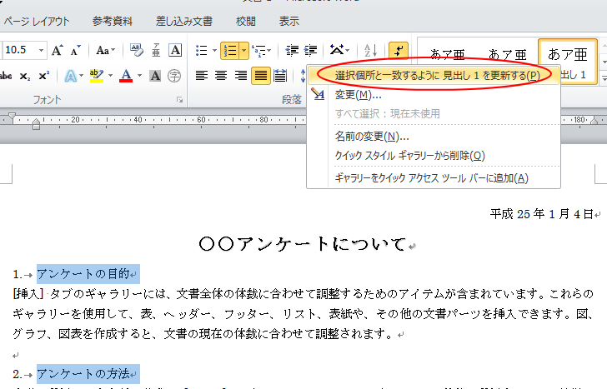Toggle superscript formatting

click(x=43, y=76)
